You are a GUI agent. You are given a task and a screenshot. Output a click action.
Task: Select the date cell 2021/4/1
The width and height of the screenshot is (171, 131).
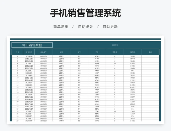pyautogui.click(x=29, y=71)
